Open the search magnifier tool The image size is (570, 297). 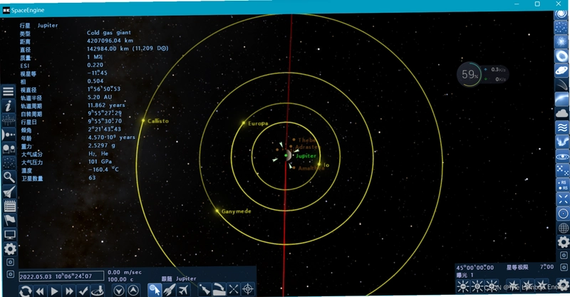coord(9,177)
